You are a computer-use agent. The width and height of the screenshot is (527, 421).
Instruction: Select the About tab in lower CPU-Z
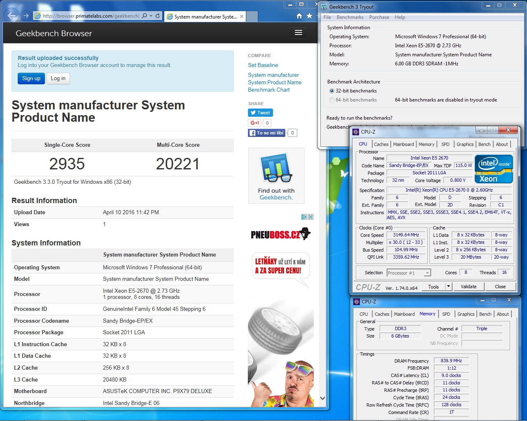pyautogui.click(x=503, y=314)
